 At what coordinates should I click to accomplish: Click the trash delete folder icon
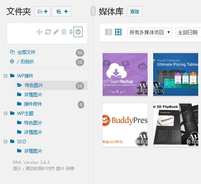coord(64,32)
